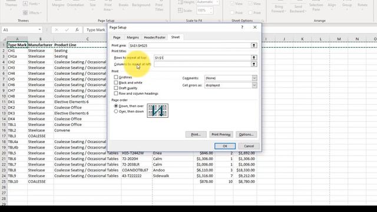Click the Name Box showing A1
Screen dimensions: 377x212
19,30
